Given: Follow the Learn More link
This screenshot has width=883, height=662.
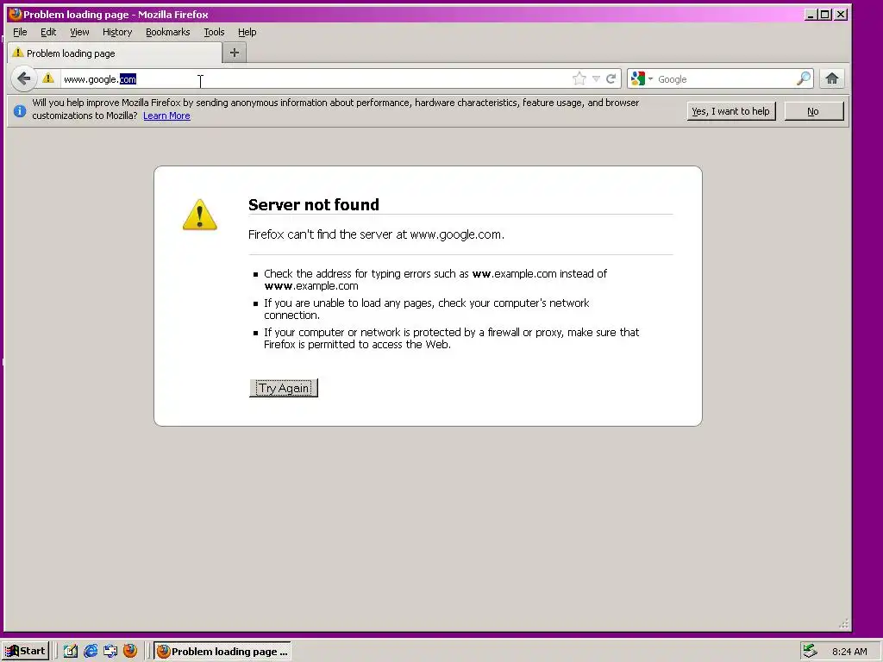Looking at the screenshot, I should [x=166, y=116].
